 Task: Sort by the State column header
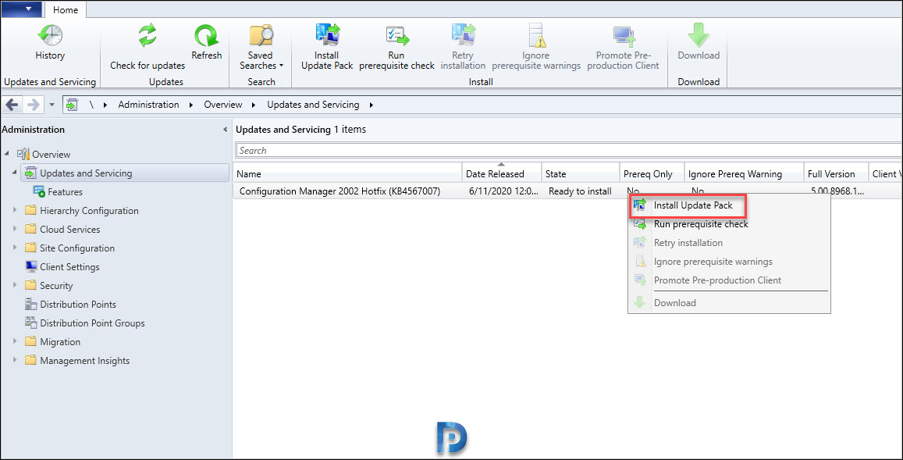pyautogui.click(x=581, y=173)
